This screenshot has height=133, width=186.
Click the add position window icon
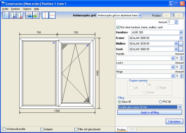point(13,15)
